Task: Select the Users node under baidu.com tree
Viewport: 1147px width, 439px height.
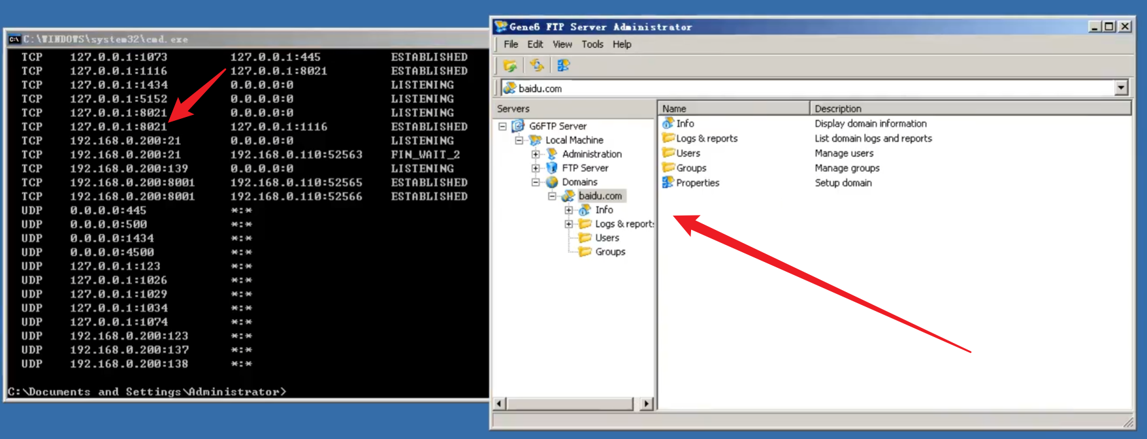Action: pyautogui.click(x=607, y=238)
